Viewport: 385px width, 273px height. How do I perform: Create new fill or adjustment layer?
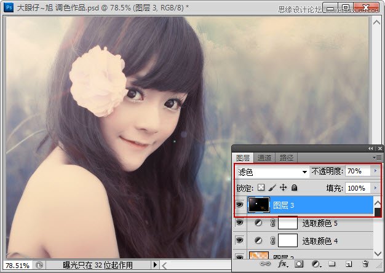tap(316, 264)
